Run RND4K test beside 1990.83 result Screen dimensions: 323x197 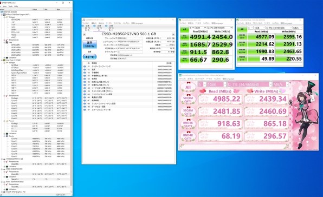[242, 51]
